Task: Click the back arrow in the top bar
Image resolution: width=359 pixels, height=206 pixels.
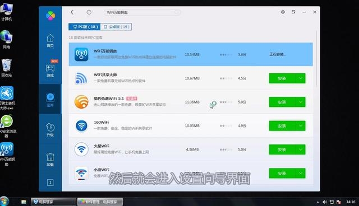Action: point(72,12)
